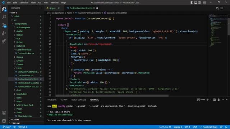The image size is (230, 129).
Task: Change indentation via Spaces: 2
Action: coord(178,127)
